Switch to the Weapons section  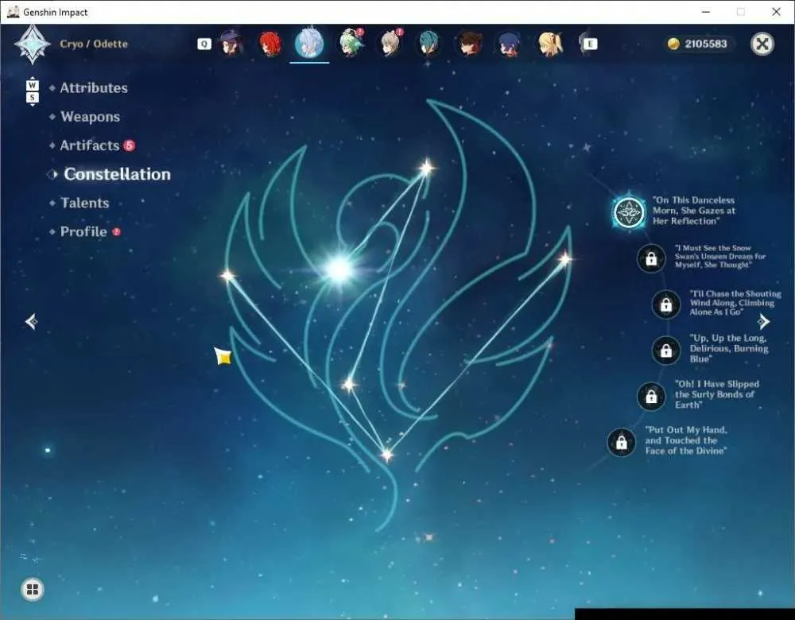90,117
